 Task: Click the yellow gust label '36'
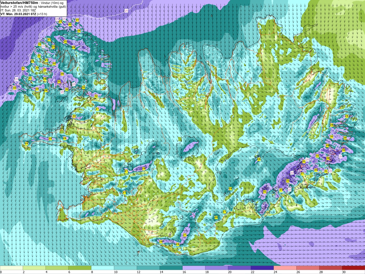tap(328, 158)
